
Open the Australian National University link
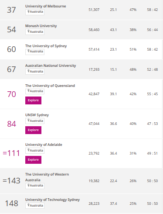[51, 66]
